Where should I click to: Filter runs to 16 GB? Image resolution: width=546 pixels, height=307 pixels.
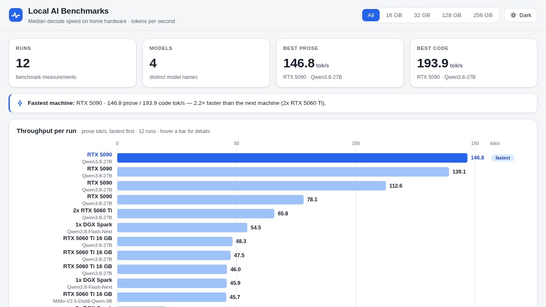394,15
